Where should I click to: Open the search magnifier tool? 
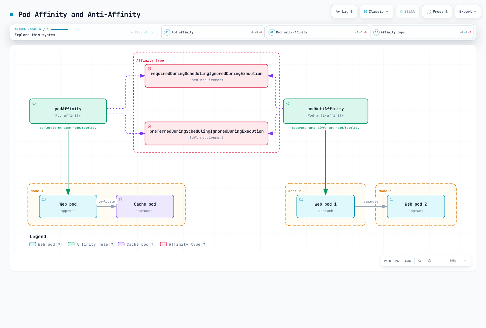coord(420,261)
